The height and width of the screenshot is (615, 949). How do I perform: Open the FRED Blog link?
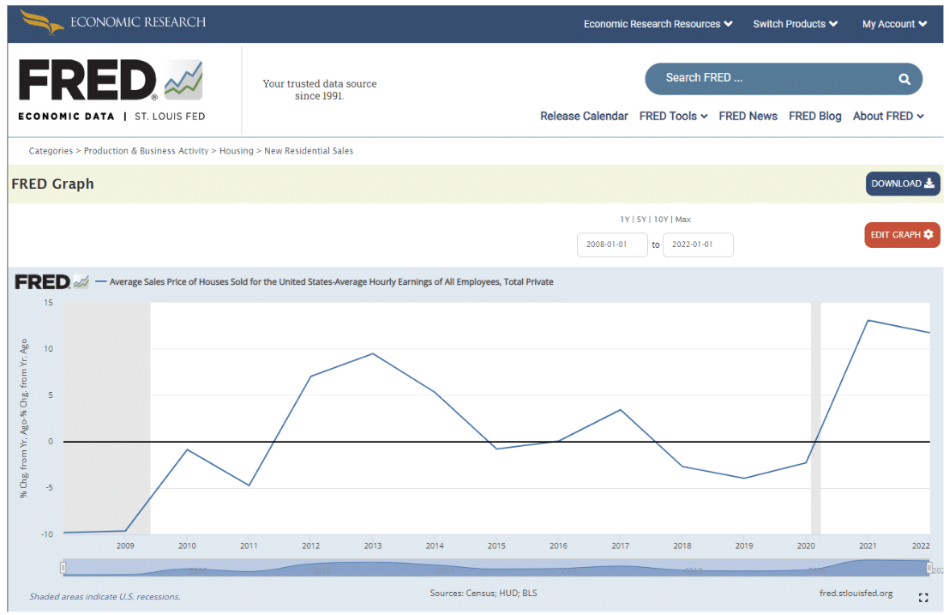814,116
